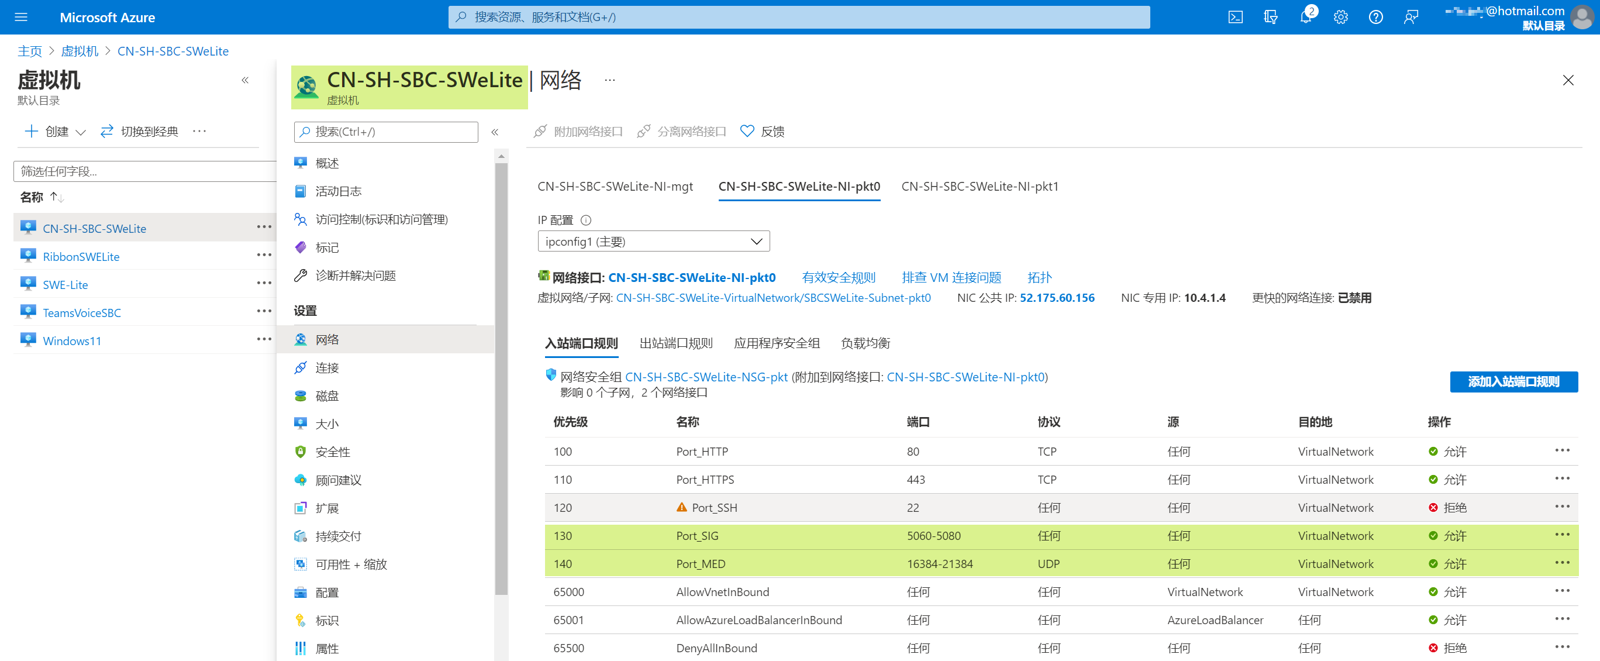Collapse the resource menu pane
This screenshot has width=1600, height=661.
[495, 132]
